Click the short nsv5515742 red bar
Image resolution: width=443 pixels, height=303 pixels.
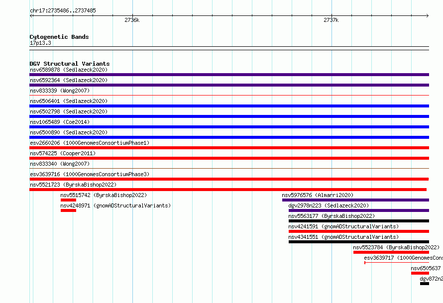pos(68,200)
